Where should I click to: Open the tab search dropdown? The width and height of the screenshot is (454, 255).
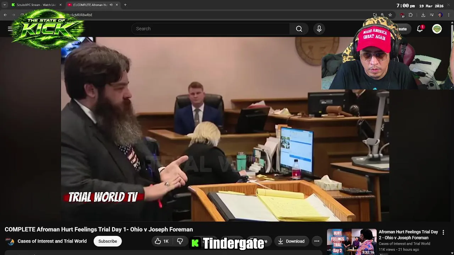4,5
